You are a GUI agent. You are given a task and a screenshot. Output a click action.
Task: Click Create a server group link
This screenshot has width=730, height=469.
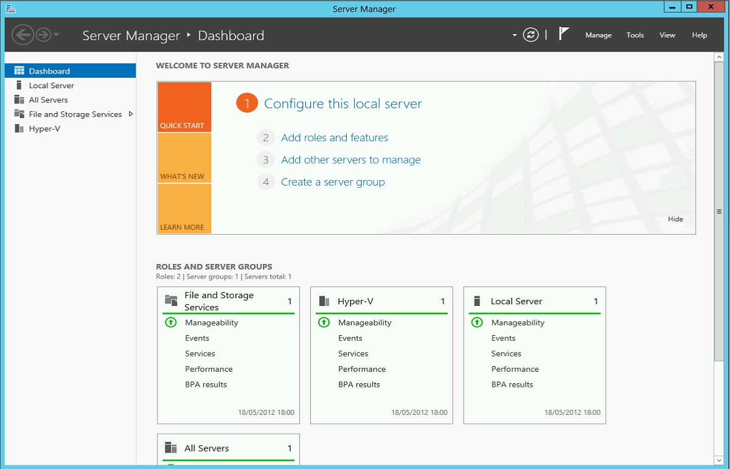[x=333, y=182]
